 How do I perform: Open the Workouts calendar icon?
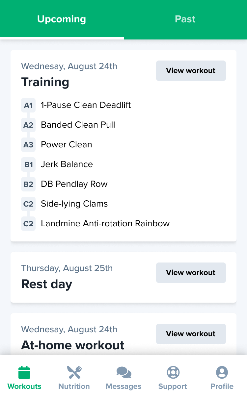click(x=24, y=372)
